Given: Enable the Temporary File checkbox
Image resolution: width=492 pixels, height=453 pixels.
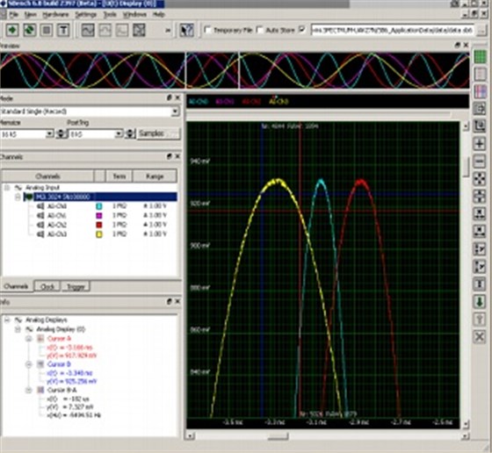Looking at the screenshot, I should tap(207, 30).
